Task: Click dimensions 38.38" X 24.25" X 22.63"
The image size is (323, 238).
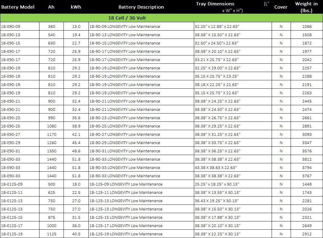Action: 218,101
